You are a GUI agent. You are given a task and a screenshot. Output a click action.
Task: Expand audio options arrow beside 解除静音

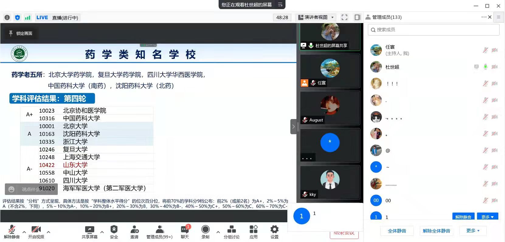click(x=24, y=232)
